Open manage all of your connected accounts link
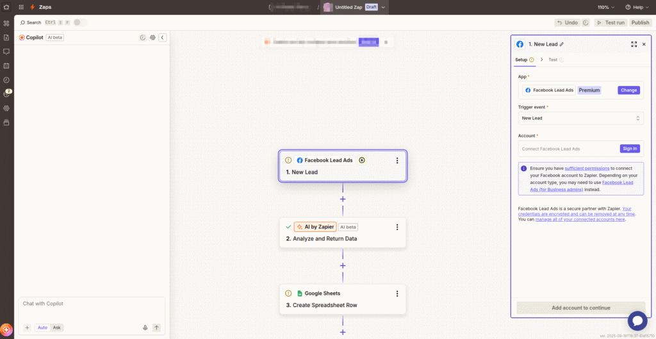Screen dimensions: 656x339 click(580, 219)
